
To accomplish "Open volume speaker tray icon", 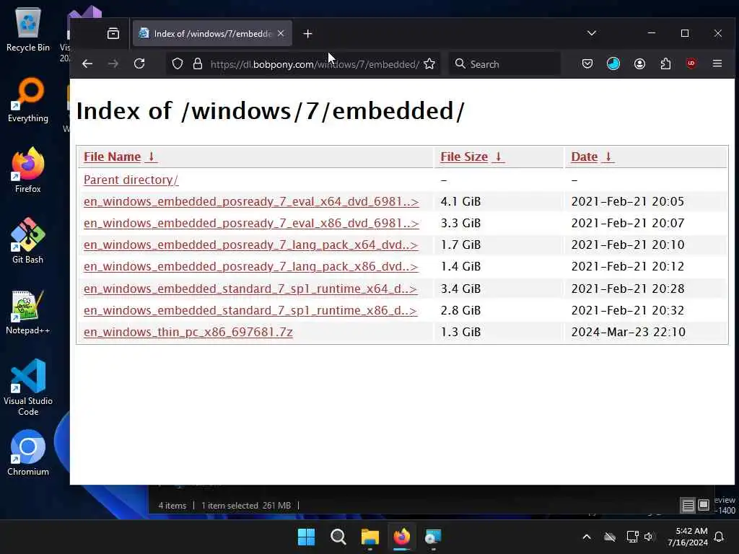I will 649,537.
